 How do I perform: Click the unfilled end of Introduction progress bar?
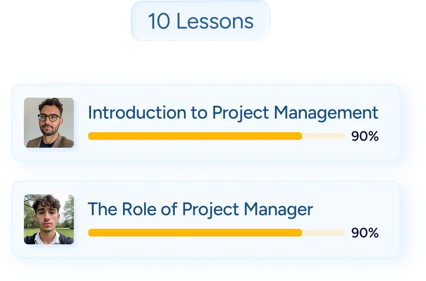(x=324, y=136)
